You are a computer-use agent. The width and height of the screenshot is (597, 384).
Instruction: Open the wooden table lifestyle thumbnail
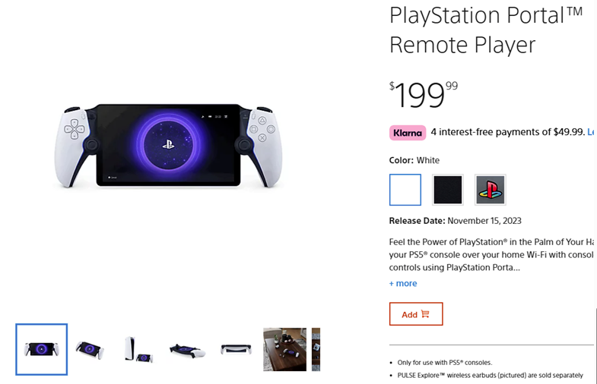[x=284, y=349]
